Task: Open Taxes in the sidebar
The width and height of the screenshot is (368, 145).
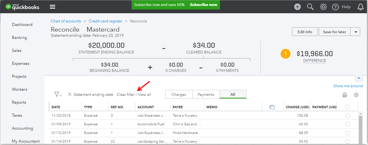Action: [x=17, y=115]
